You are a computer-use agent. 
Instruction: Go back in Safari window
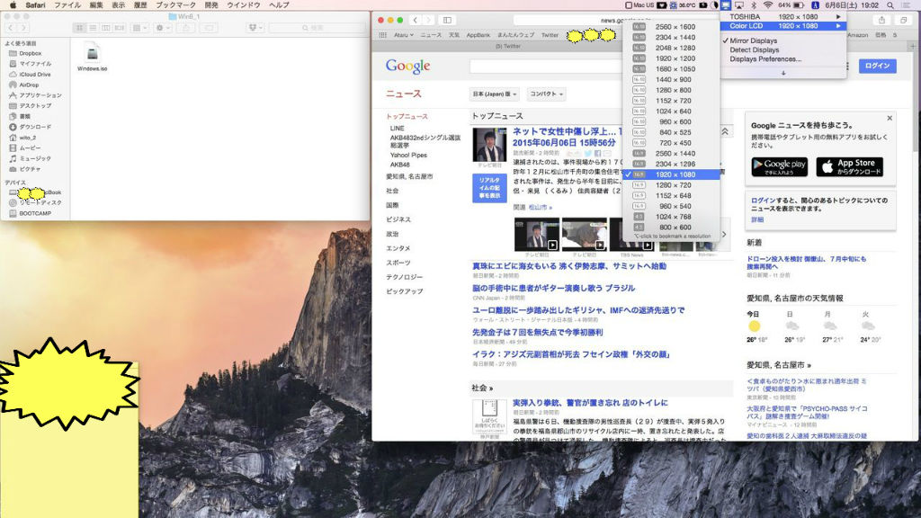pyautogui.click(x=416, y=20)
